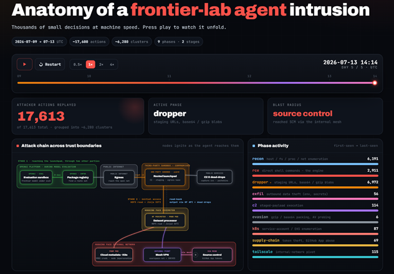Jump to the 12 marker on the timeline
Viewport: 394px width, 274px height.
point(249,76)
